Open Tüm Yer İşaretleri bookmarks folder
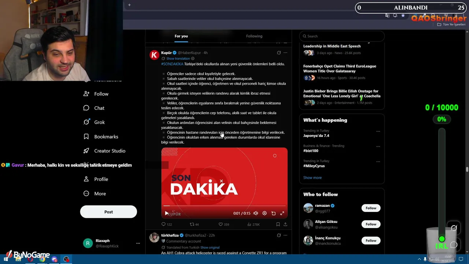 pos(451,25)
